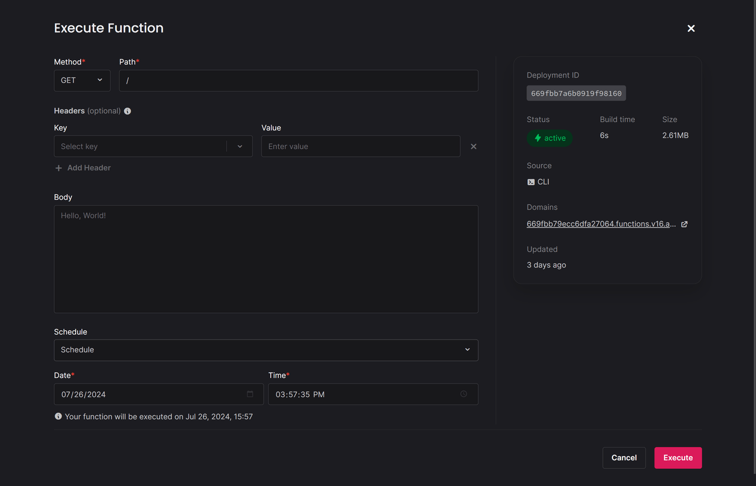The image size is (756, 486).
Task: Remove the header row with X icon
Action: pyautogui.click(x=473, y=146)
